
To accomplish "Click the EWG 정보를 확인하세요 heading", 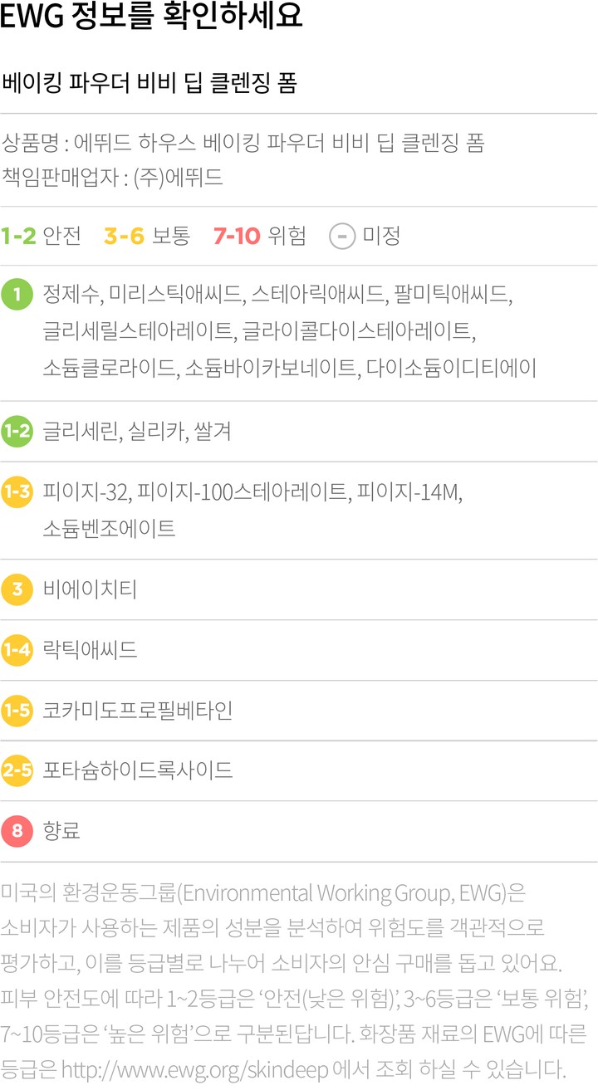I will [151, 17].
